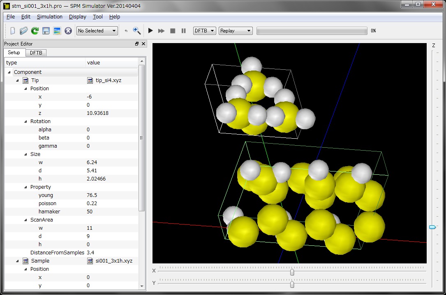Open the Replay mode dropdown

tap(236, 31)
